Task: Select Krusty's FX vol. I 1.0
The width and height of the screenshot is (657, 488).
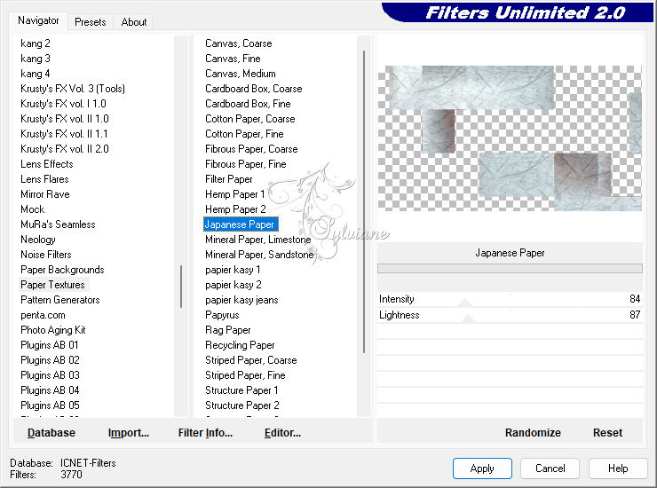Action: click(x=63, y=104)
